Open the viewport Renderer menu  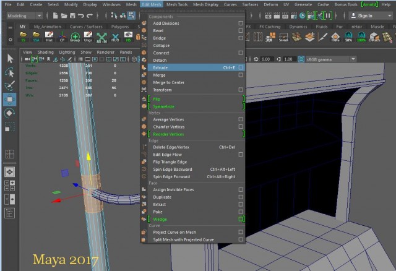[x=106, y=52]
